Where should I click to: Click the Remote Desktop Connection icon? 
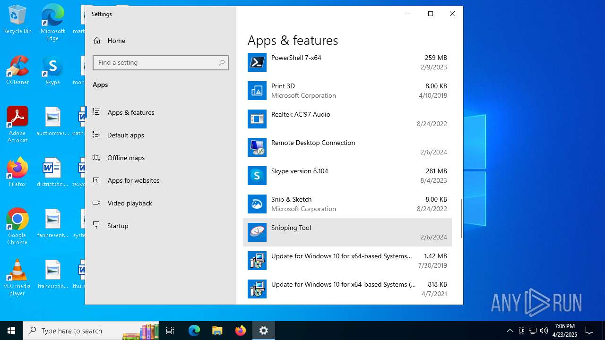pyautogui.click(x=257, y=147)
